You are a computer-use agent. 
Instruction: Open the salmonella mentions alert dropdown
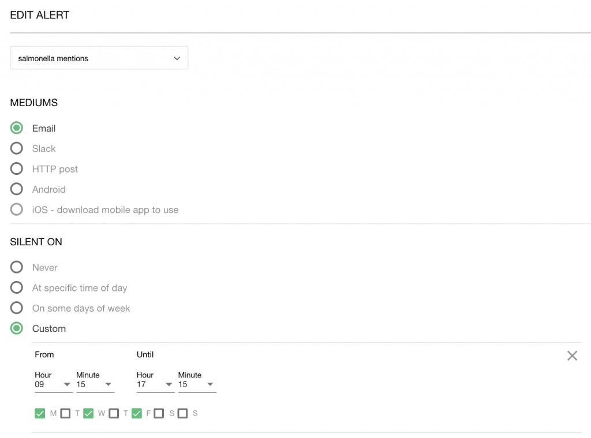coord(99,58)
